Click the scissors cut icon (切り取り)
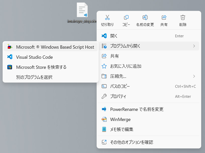This screenshot has width=205, height=153. tap(107, 17)
